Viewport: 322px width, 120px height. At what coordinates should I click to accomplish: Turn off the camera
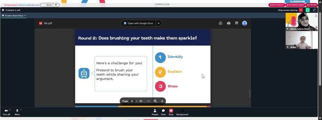[x=6, y=112]
